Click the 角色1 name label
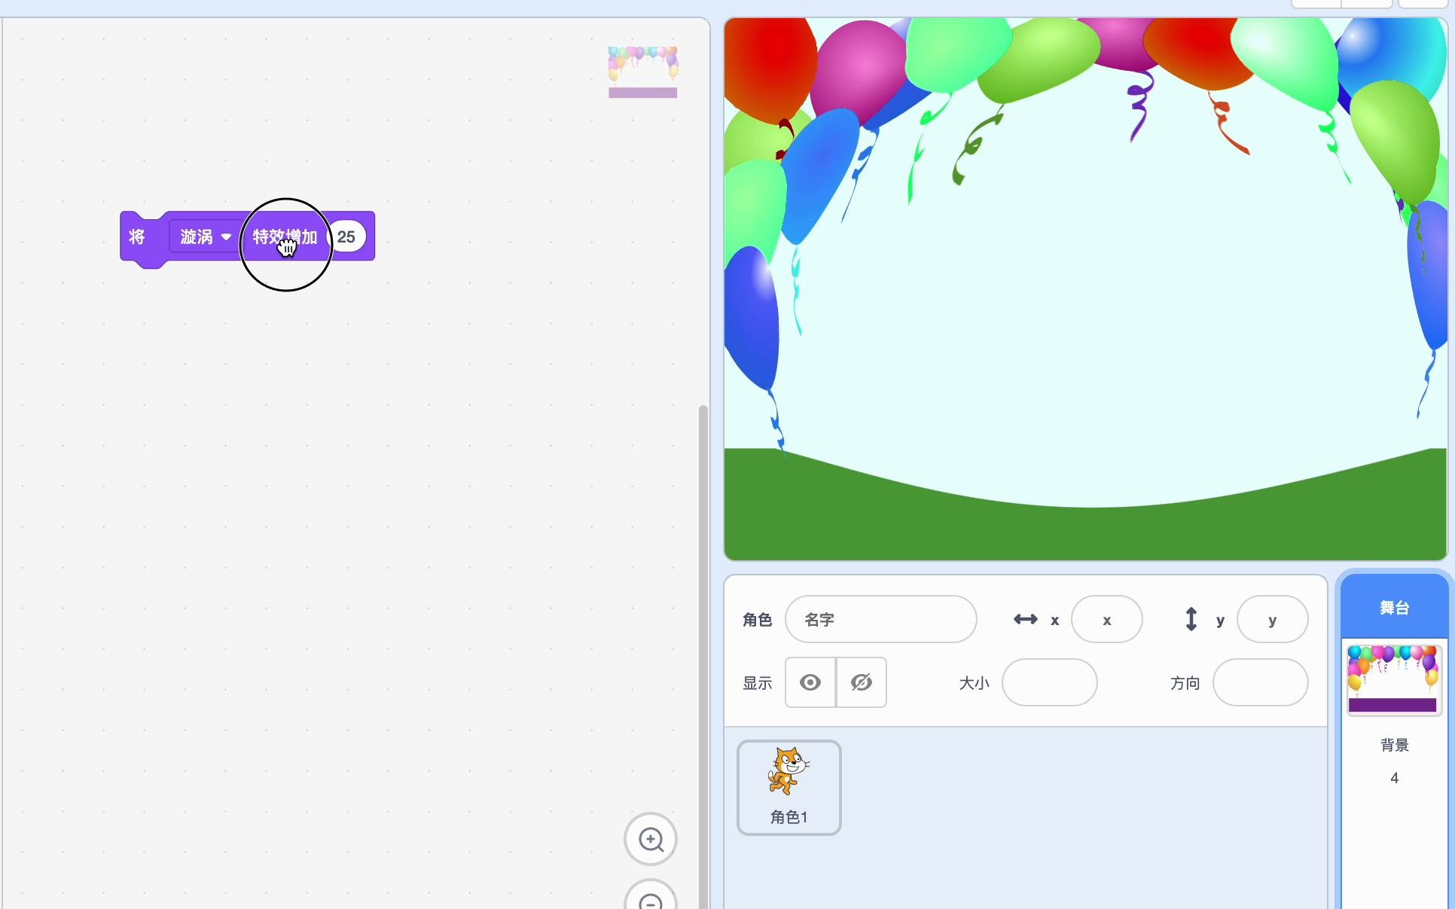Viewport: 1455px width, 909px height. [x=788, y=816]
